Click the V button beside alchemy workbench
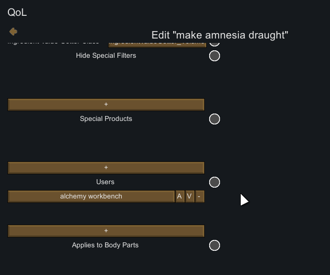 [189, 196]
